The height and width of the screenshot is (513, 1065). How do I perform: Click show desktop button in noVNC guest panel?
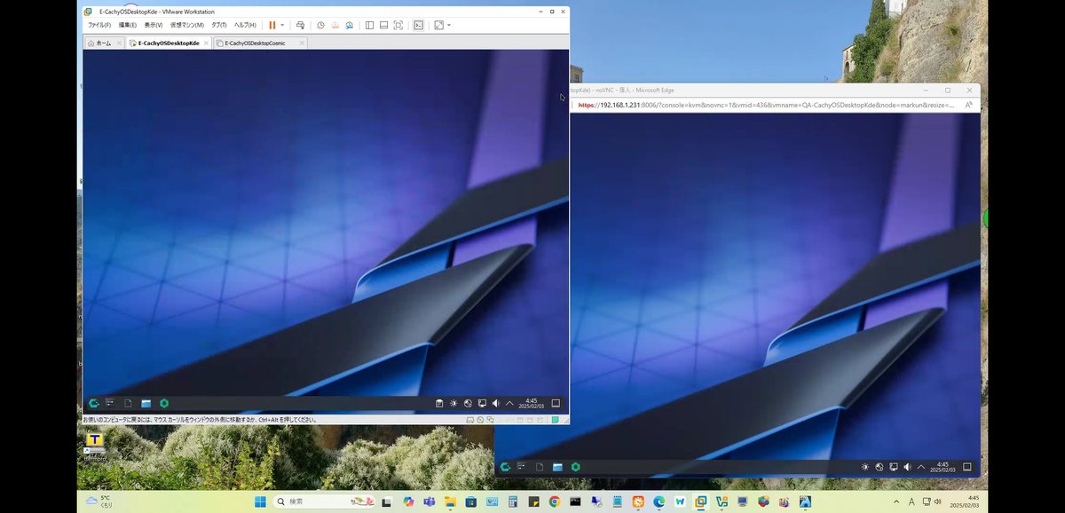pos(967,467)
